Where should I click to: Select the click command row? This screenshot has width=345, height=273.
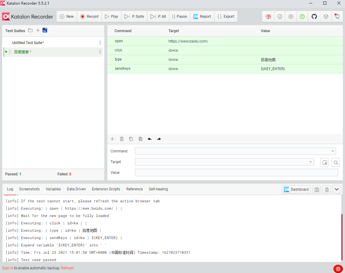click(x=225, y=50)
